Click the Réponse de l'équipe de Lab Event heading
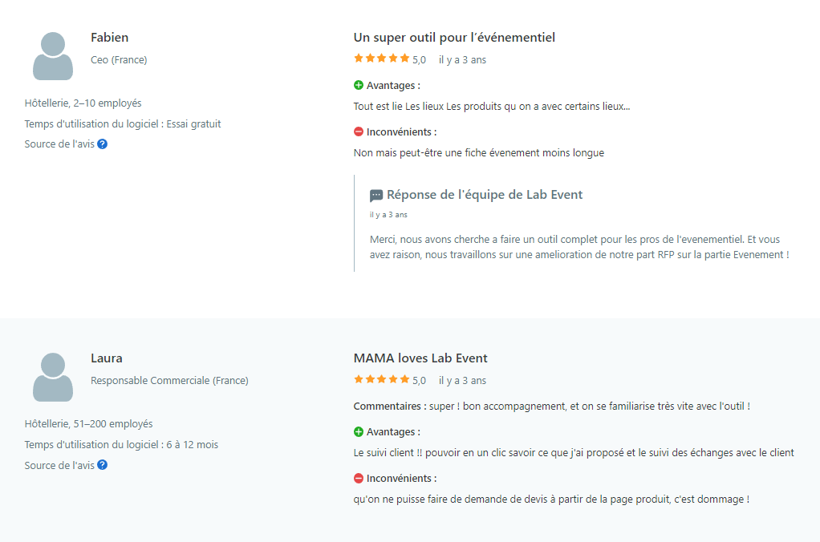The image size is (820, 542). click(485, 195)
